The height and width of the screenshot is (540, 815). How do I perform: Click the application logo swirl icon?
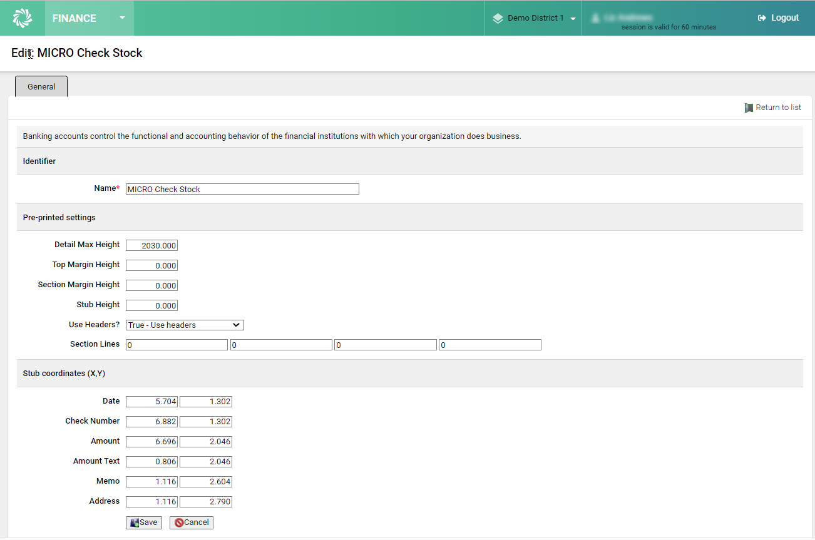[22, 18]
